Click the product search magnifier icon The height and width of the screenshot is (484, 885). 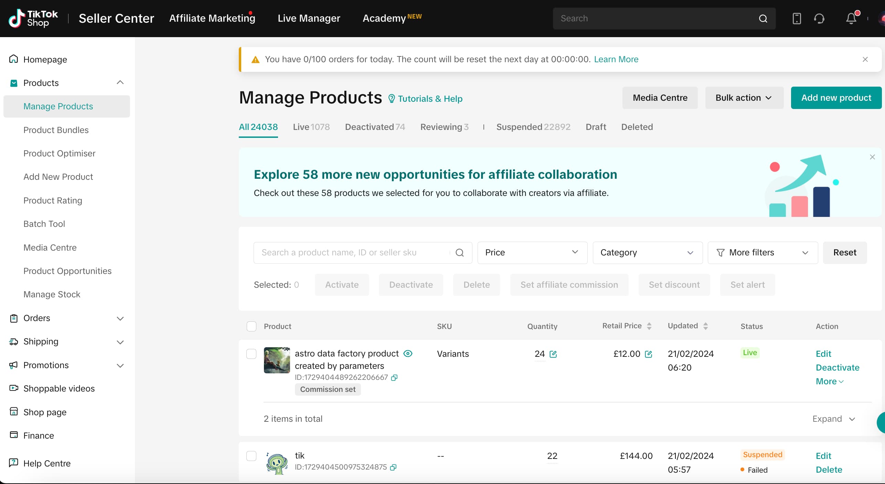point(460,253)
